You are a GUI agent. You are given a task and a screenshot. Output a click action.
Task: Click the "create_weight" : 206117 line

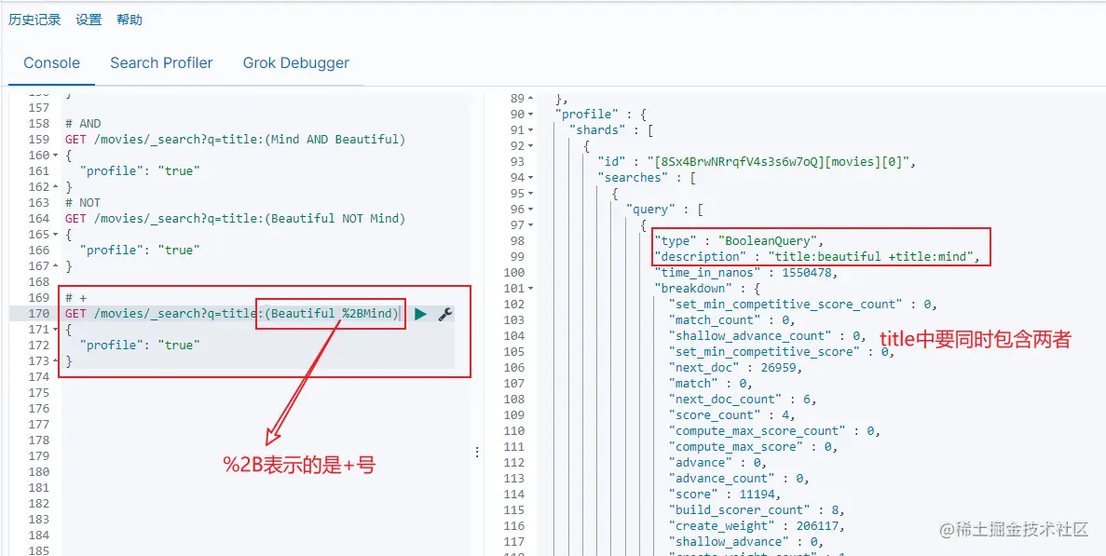pyautogui.click(x=757, y=526)
